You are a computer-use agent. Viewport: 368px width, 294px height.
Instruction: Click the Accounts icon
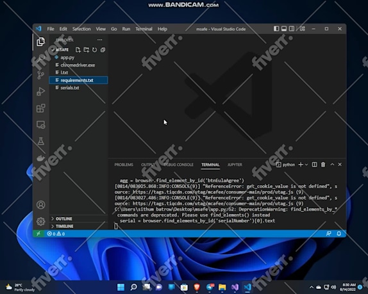coord(40,205)
